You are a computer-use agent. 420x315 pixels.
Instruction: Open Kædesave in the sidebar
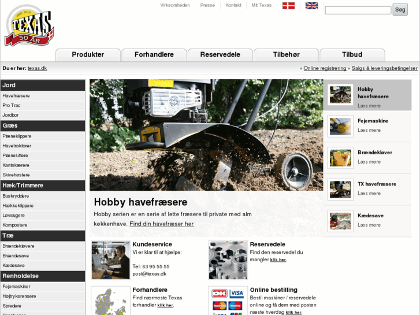43,265
